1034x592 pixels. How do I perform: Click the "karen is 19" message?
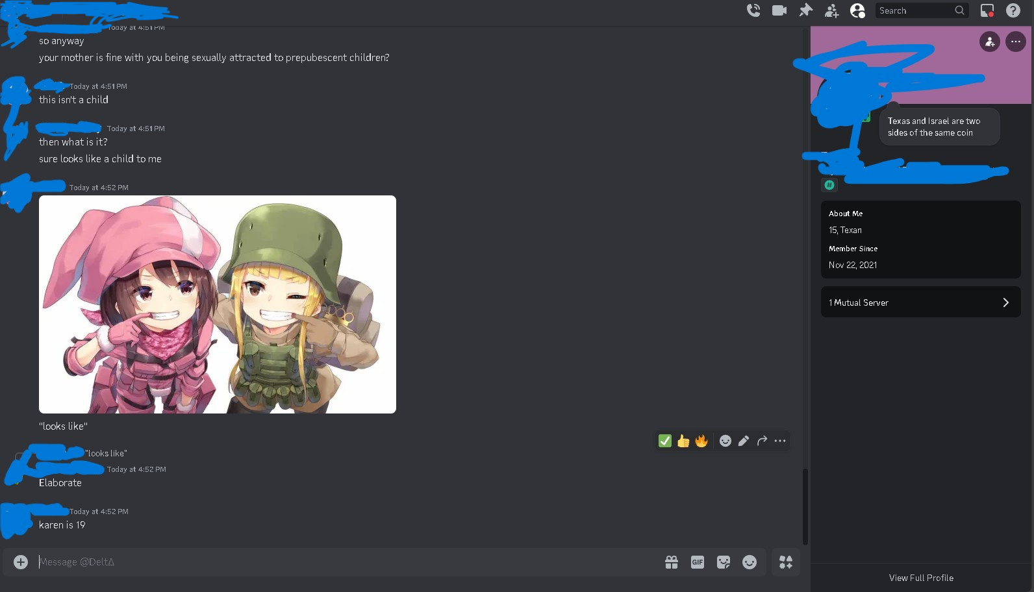[x=62, y=524]
